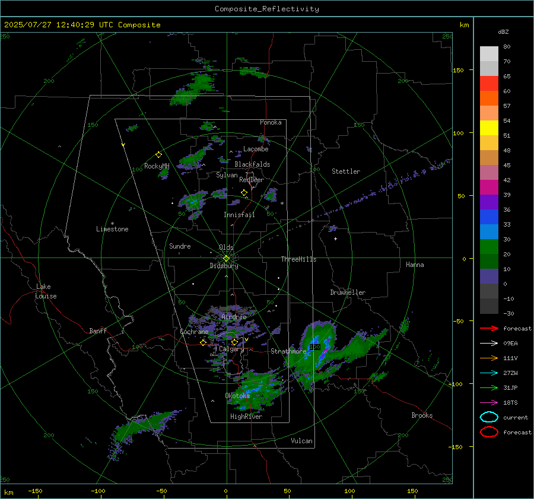Click the Ponoka label
Viewport: 534px width, 499px height.
(x=271, y=122)
